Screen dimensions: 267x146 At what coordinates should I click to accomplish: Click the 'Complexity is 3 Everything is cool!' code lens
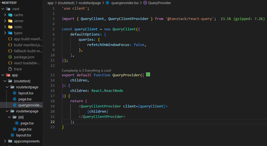[86, 70]
